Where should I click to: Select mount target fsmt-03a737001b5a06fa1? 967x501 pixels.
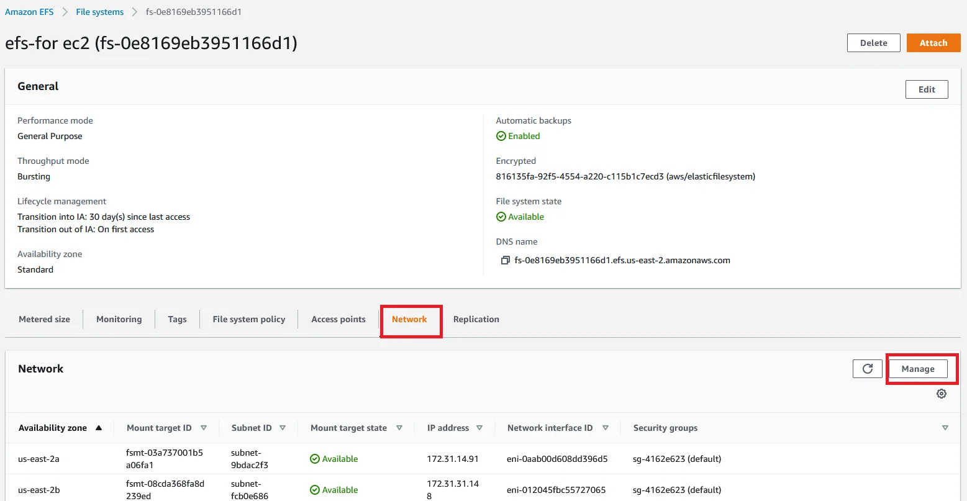coord(165,458)
